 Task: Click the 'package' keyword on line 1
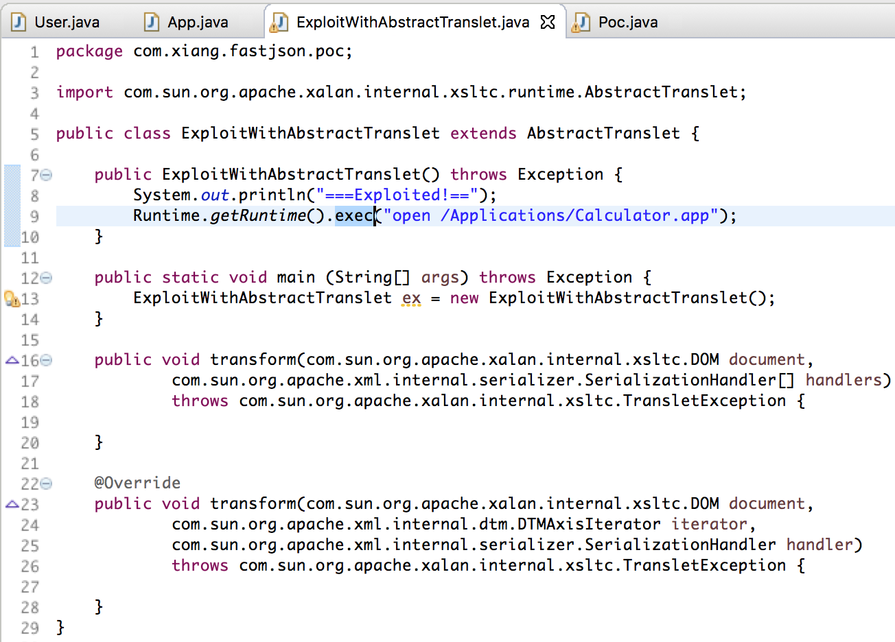coord(89,51)
